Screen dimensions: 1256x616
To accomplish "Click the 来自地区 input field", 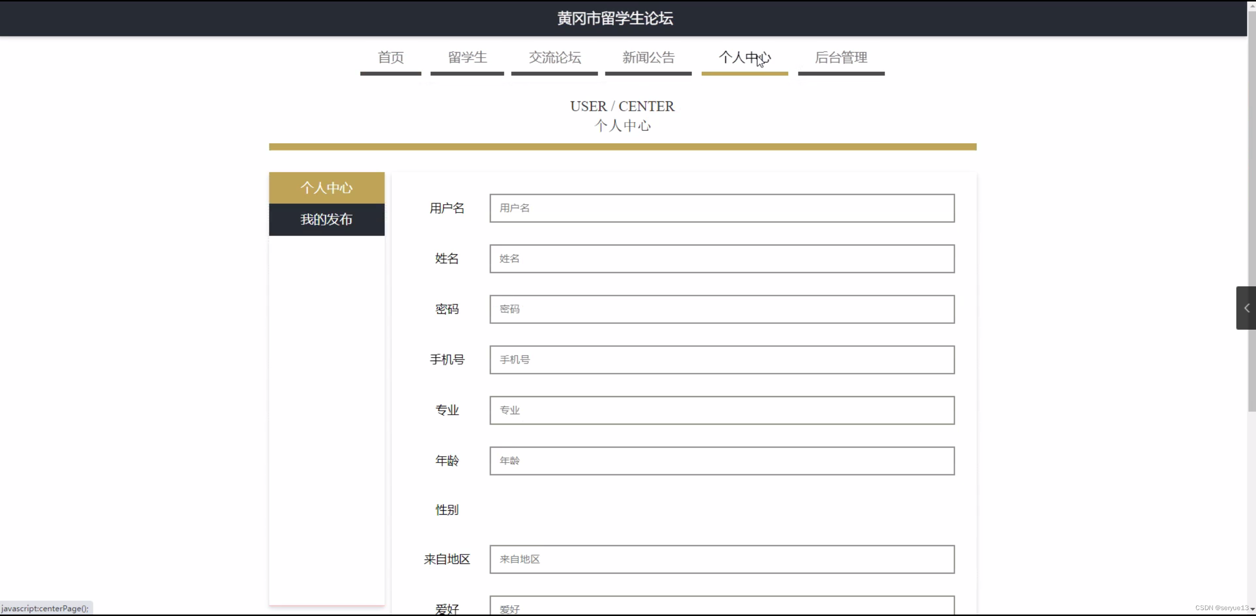I will pos(721,559).
